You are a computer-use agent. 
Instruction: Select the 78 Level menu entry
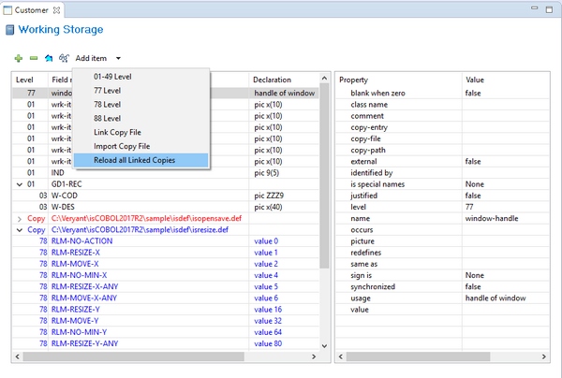coord(107,104)
